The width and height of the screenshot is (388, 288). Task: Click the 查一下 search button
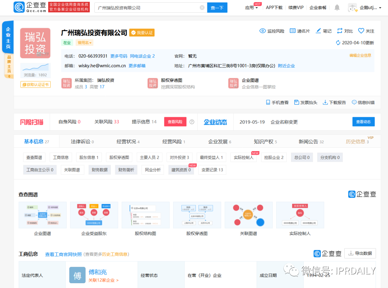(x=217, y=8)
